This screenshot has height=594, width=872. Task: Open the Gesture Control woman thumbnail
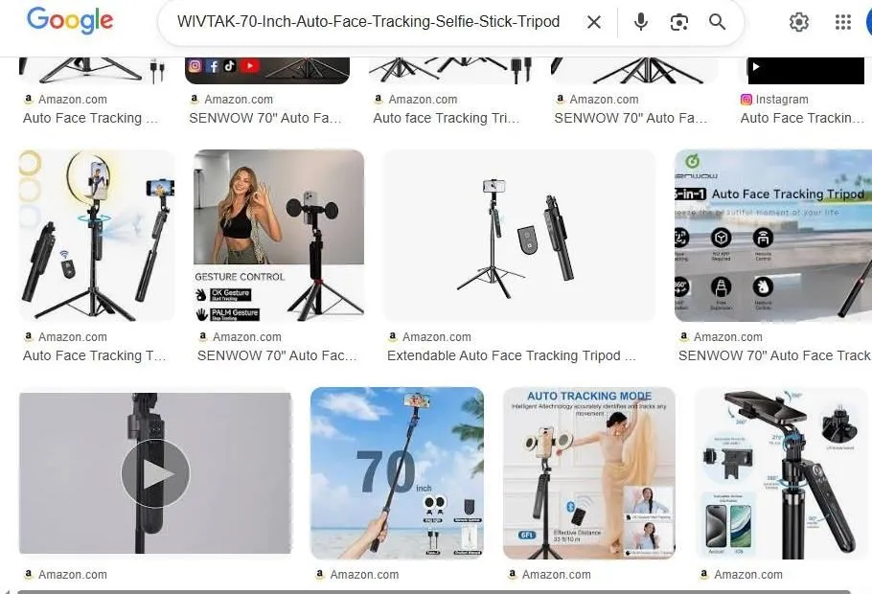(278, 236)
